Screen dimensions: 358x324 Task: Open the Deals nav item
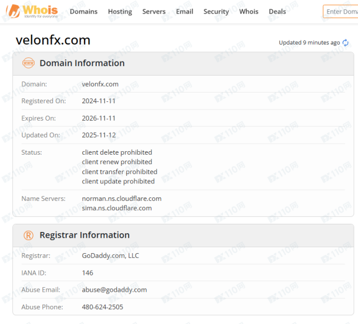point(277,11)
